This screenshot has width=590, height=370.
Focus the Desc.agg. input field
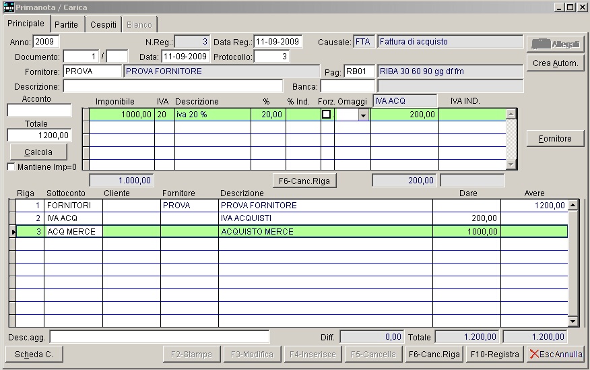[x=160, y=336]
